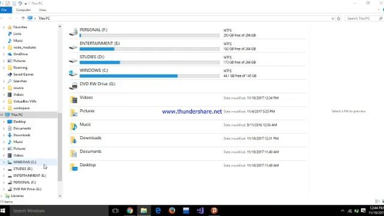This screenshot has width=384, height=216.
Task: Expand STUDIES (D:) in navigation tree
Action: coord(4,169)
